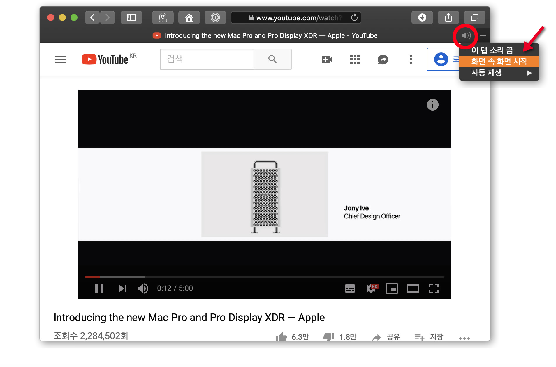
Task: Select 화면 속 화면 시작 menu item
Action: (x=499, y=61)
